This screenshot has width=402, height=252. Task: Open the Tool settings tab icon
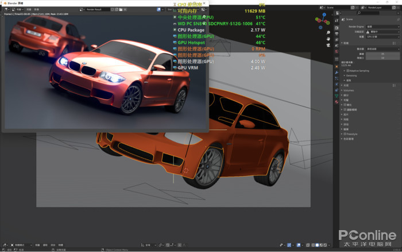click(337, 20)
